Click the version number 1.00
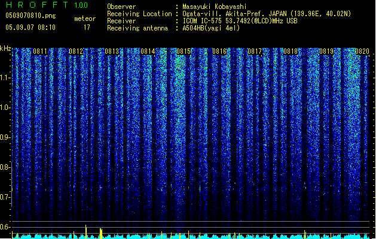376x239 pixels. (81, 5)
